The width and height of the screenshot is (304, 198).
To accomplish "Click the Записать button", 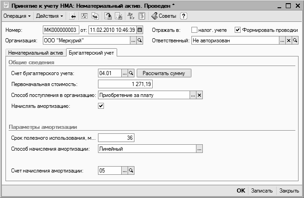I will coord(262,191).
